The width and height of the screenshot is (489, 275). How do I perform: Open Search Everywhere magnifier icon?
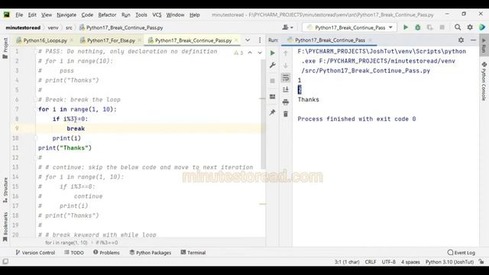(x=458, y=27)
